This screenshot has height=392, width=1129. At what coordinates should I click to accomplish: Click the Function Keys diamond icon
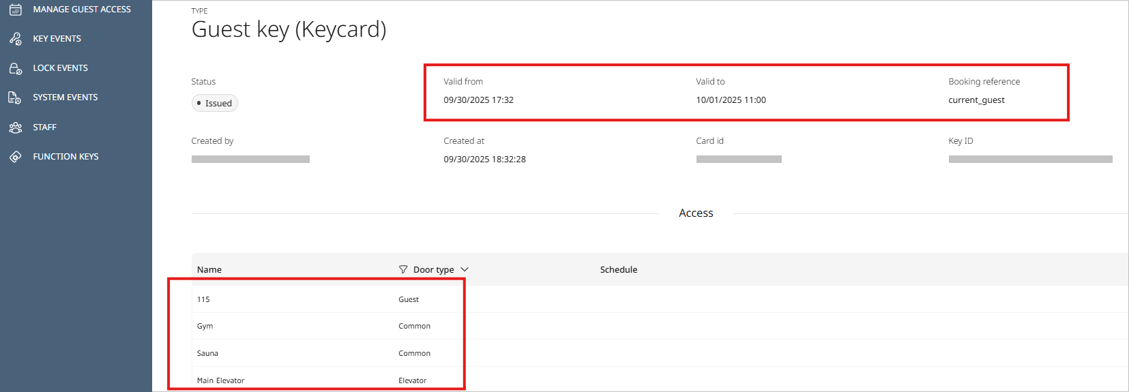click(x=15, y=157)
